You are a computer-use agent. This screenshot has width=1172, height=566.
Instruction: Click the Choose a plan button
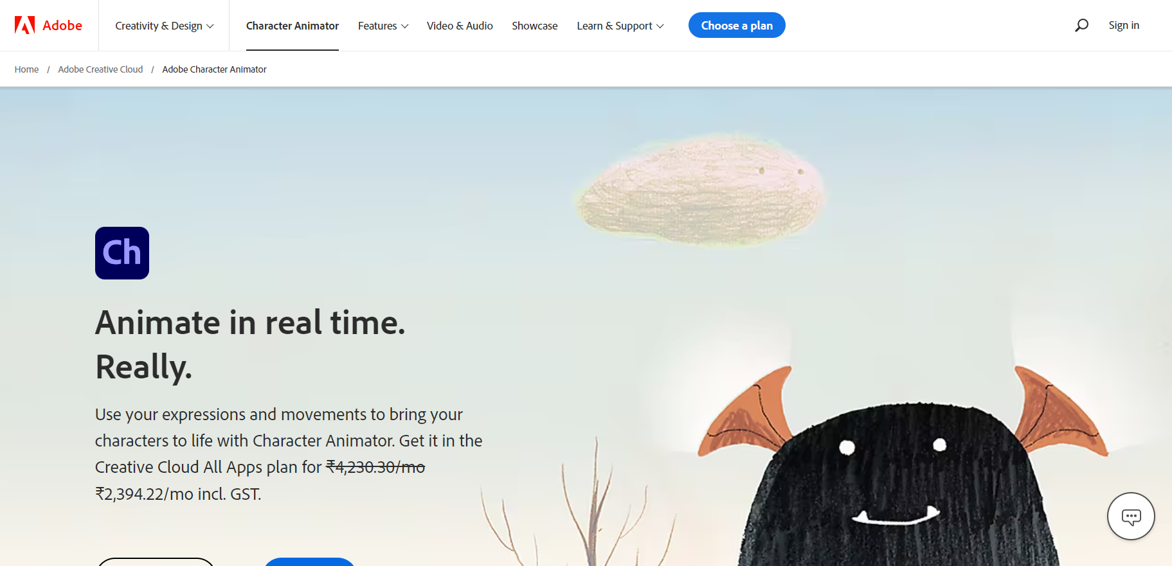pyautogui.click(x=737, y=25)
